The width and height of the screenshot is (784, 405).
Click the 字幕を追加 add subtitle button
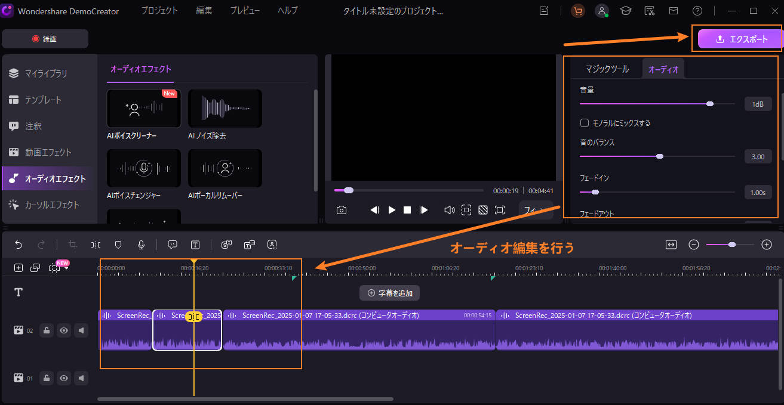(x=390, y=293)
